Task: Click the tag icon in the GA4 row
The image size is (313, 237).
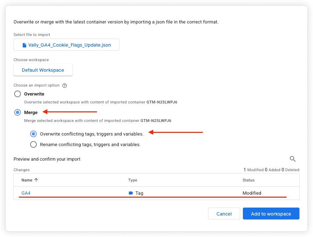Action: [131, 193]
